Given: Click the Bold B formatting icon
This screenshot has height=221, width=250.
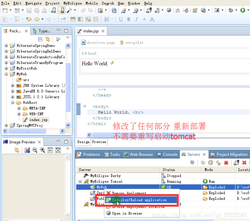Looking at the screenshot, I should (x=129, y=19).
